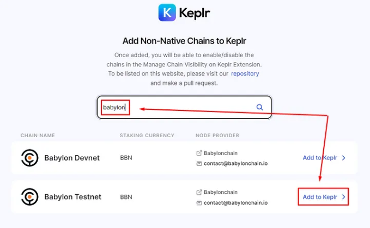The width and height of the screenshot is (370, 228).
Task: Click Testnet mail envelope icon
Action: [x=199, y=203]
